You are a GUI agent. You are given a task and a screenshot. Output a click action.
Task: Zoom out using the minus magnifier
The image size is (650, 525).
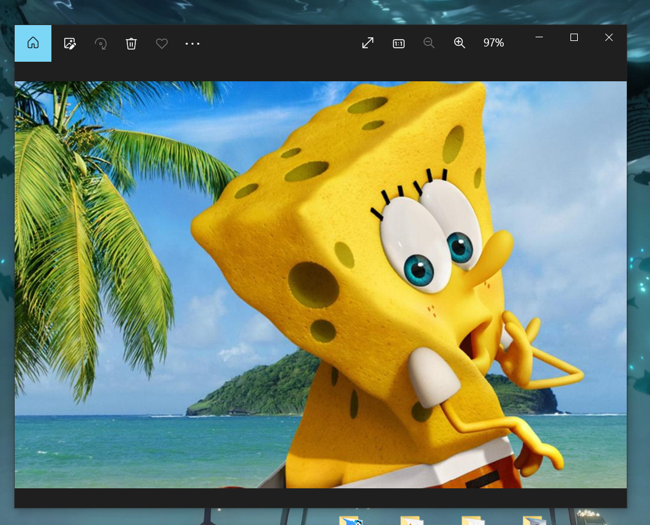coord(429,43)
